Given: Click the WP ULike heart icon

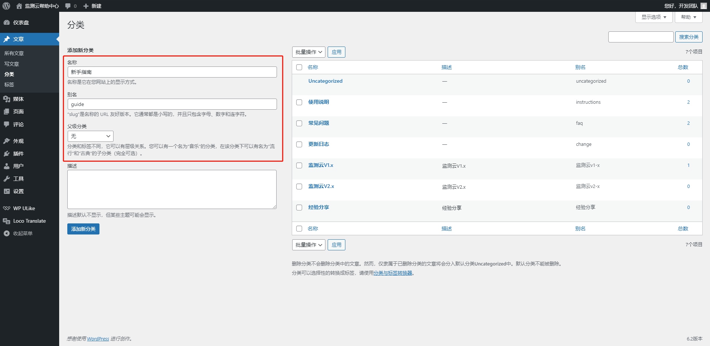Looking at the screenshot, I should pos(7,208).
